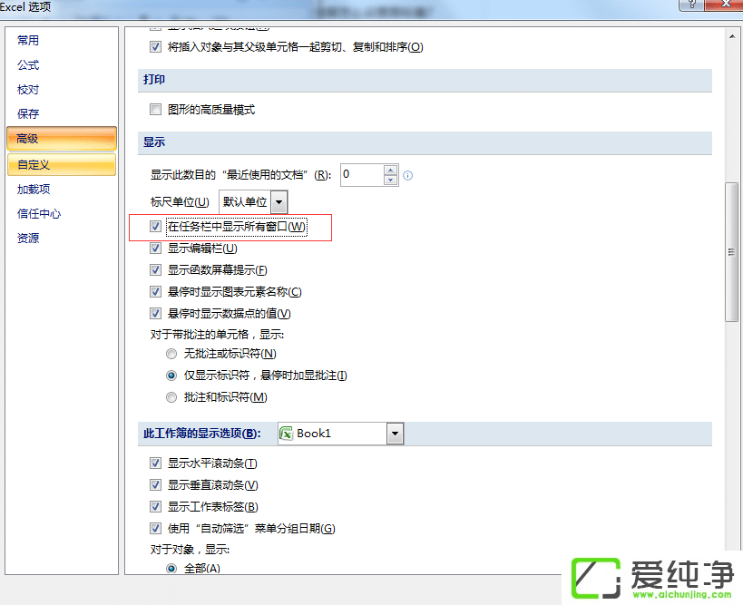Viewport: 743px width, 605px height.
Task: Select 无批注或标识符 radio button
Action: [171, 354]
